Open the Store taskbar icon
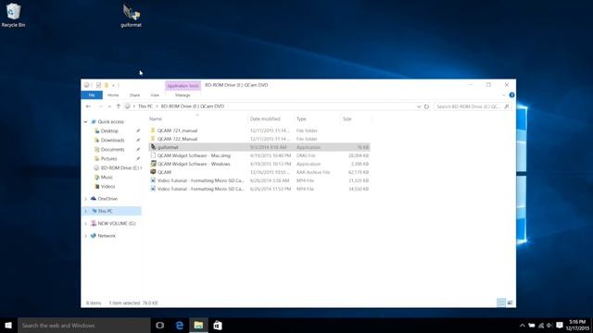The height and width of the screenshot is (333, 593). pos(218,326)
